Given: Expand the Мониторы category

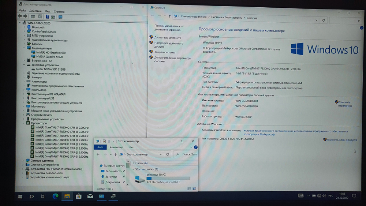Looking at the screenshot, I should pos(23,106).
